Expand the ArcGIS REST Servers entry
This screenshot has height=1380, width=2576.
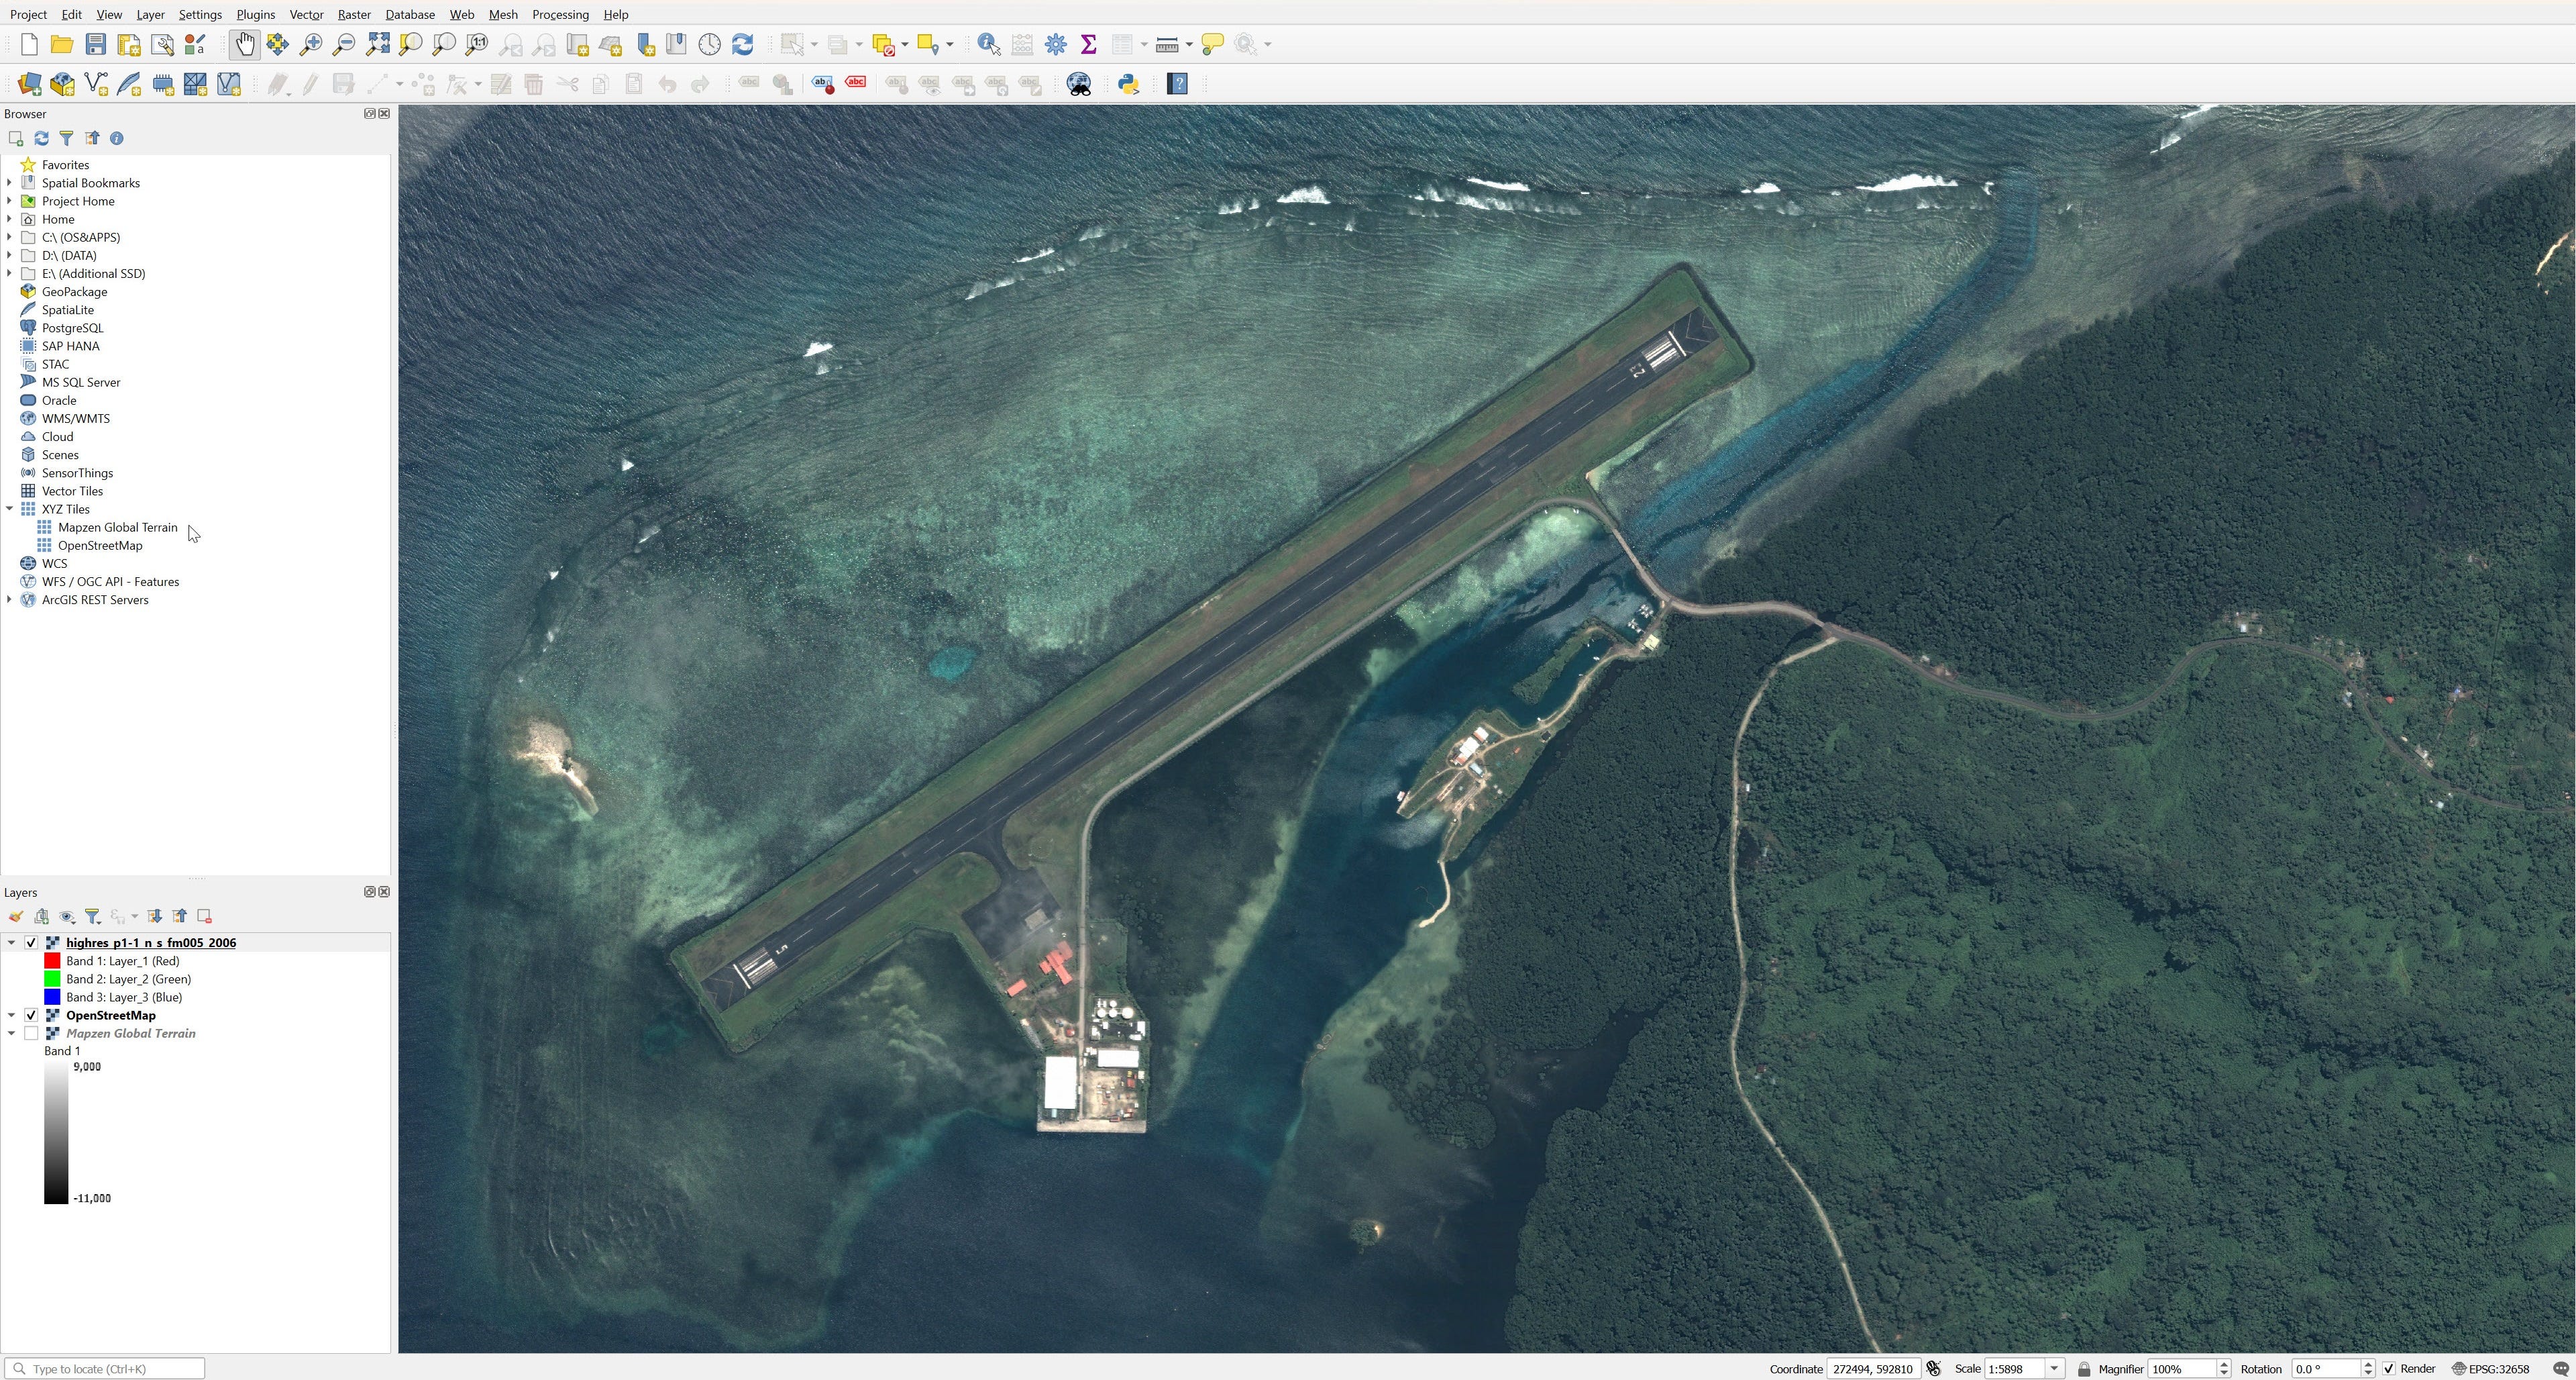point(9,599)
